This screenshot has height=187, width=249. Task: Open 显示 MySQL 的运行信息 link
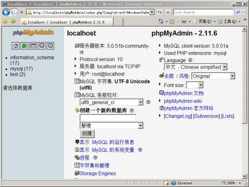(x=107, y=142)
